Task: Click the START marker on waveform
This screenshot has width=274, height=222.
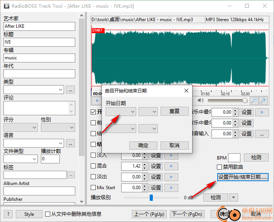Action: 98,30
